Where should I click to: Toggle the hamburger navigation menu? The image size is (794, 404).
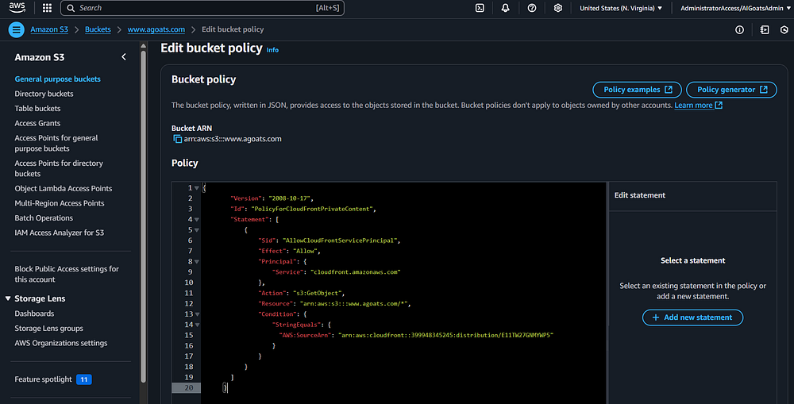tap(16, 29)
